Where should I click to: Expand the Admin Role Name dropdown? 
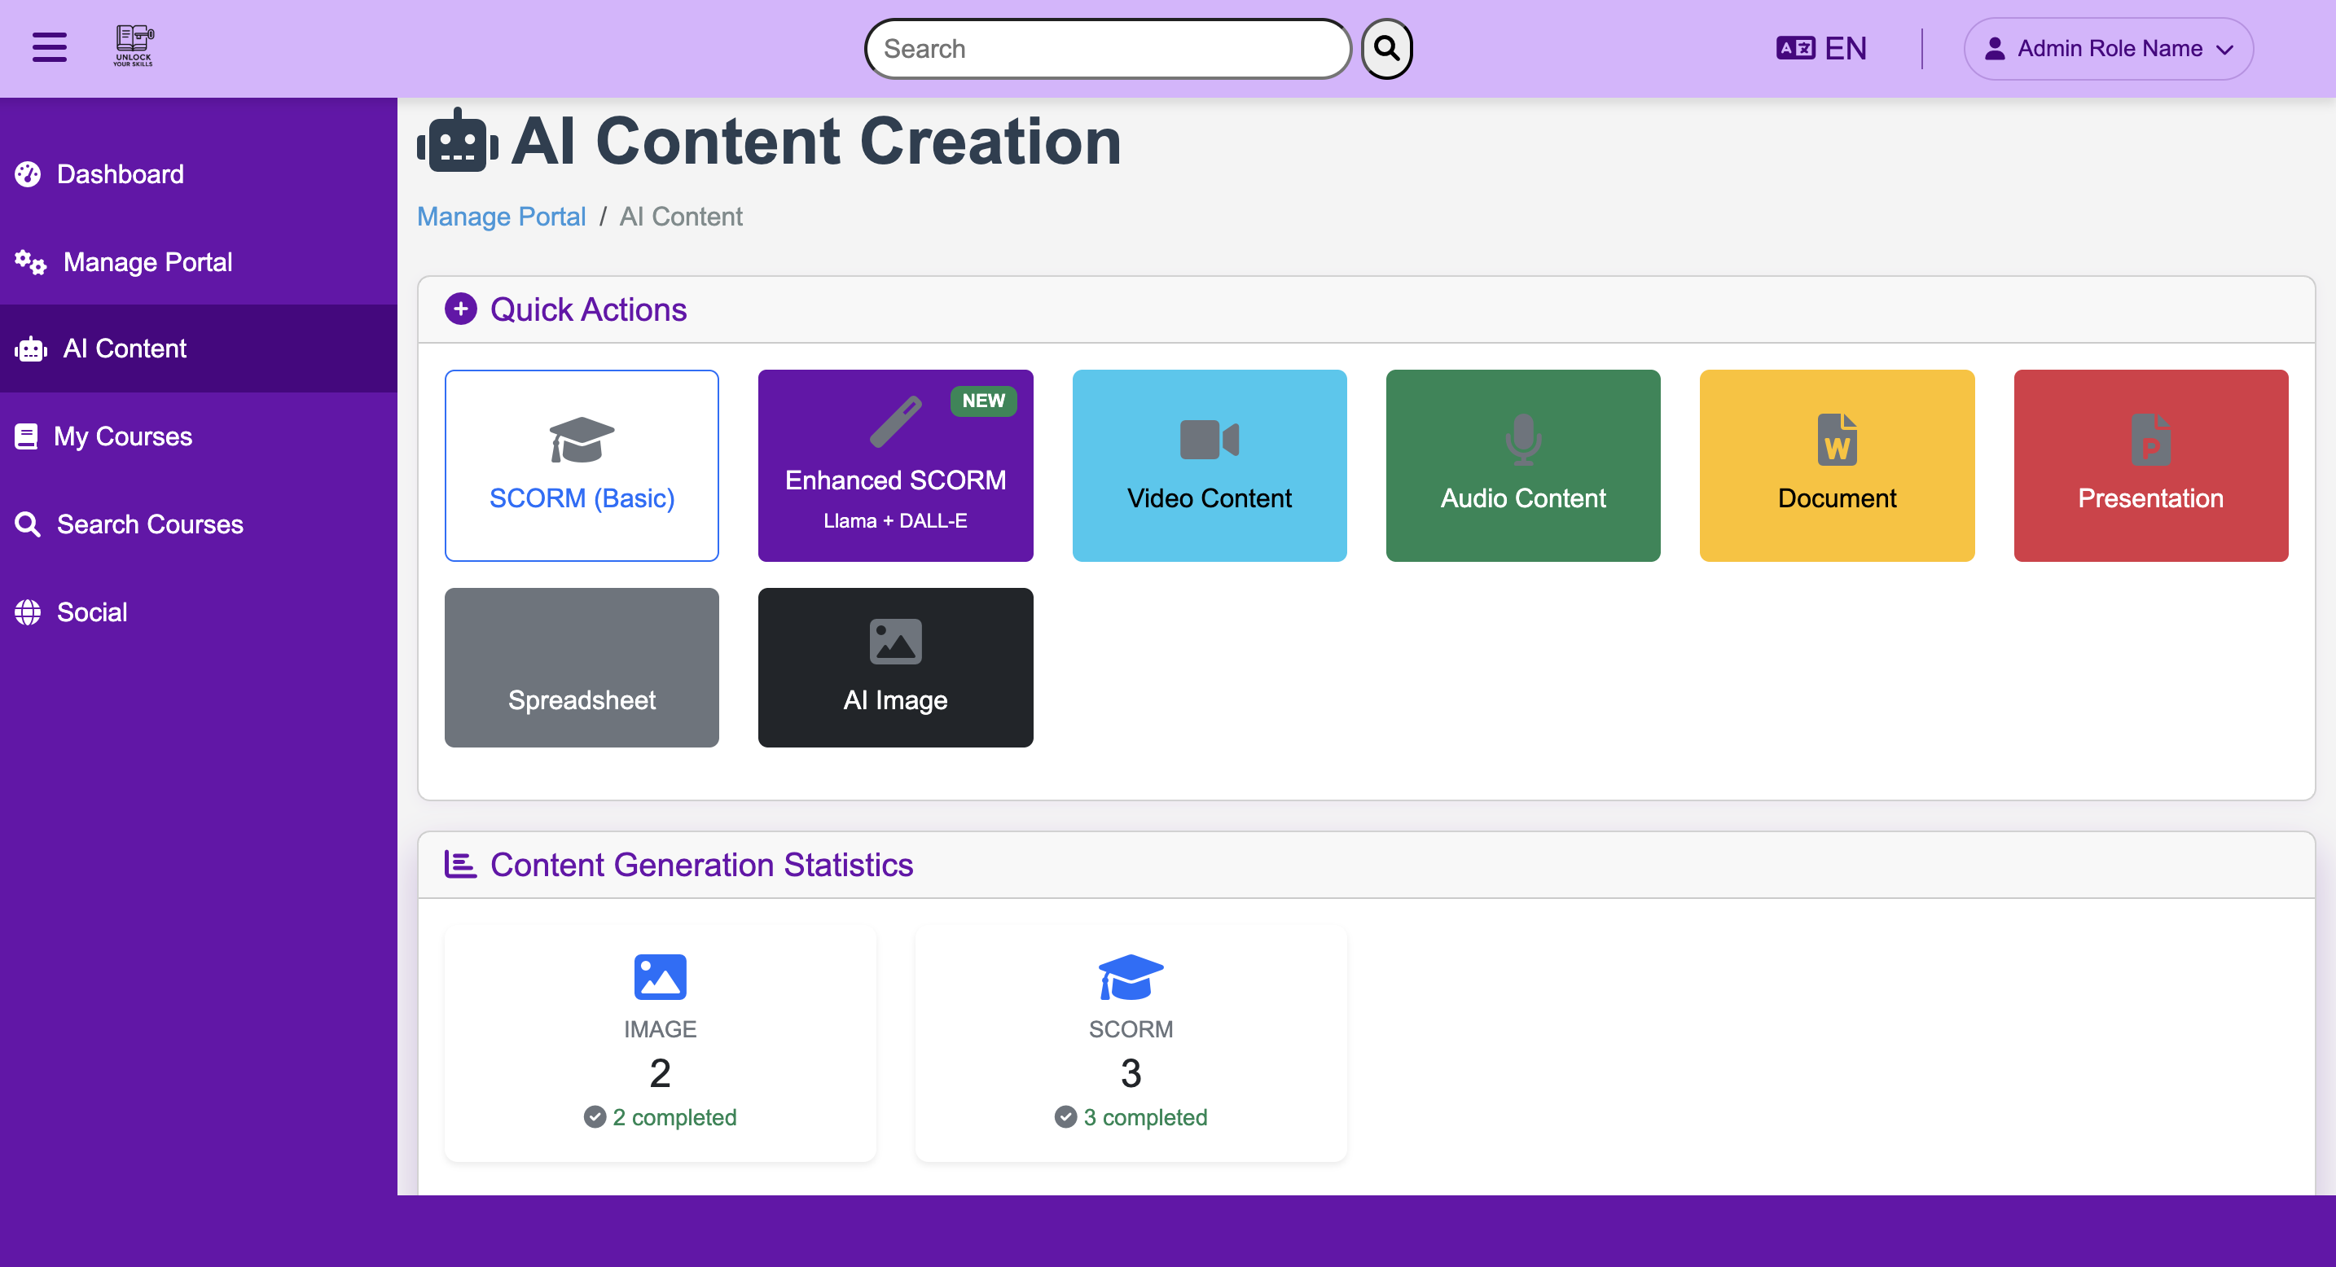(x=2107, y=48)
